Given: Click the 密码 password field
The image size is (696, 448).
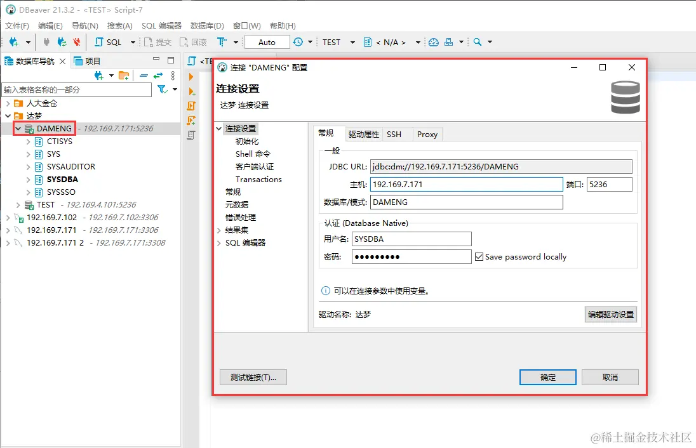Looking at the screenshot, I should [x=412, y=257].
